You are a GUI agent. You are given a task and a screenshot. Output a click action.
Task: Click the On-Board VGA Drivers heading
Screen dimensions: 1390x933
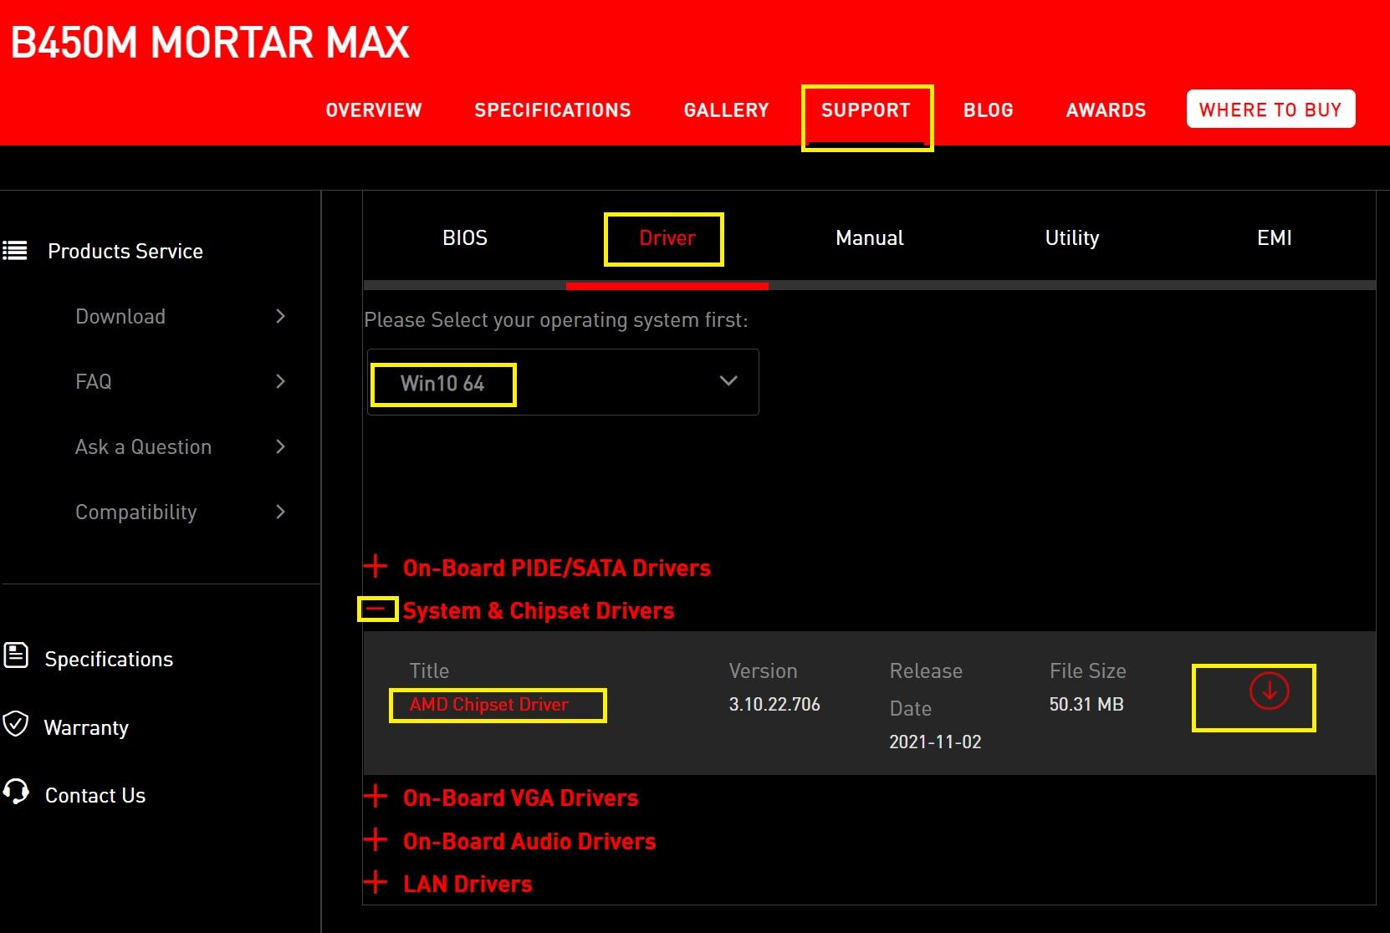521,798
